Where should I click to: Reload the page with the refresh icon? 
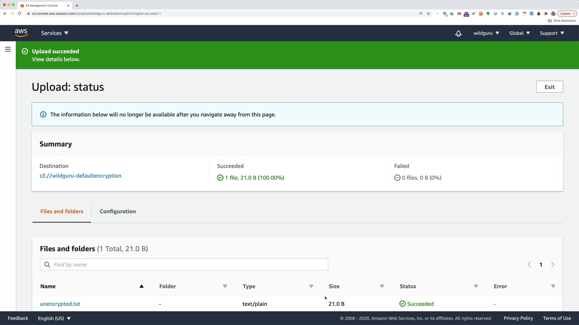[x=19, y=14]
